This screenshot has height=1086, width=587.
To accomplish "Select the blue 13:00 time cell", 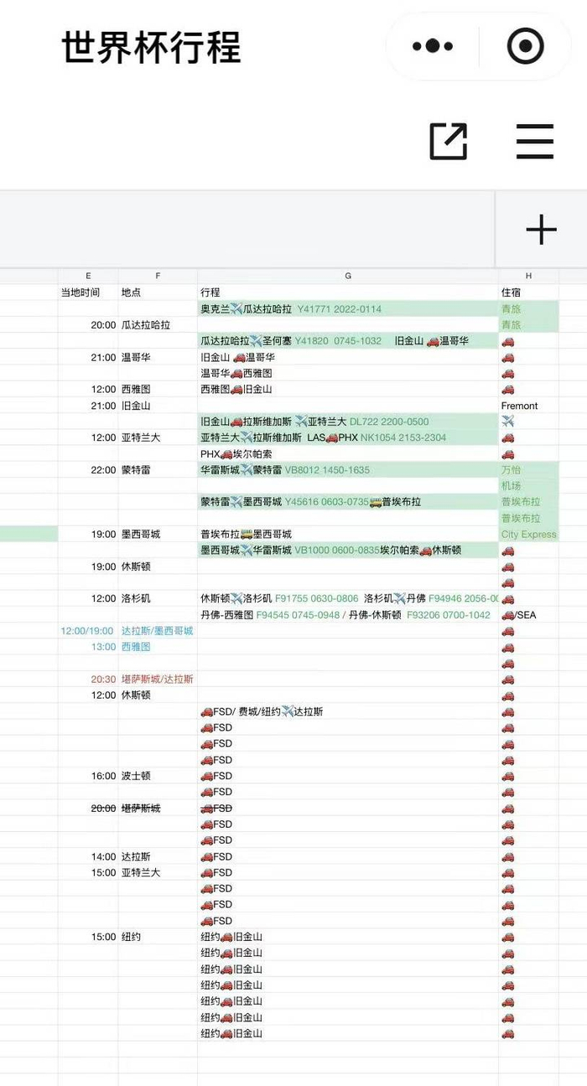I will [88, 647].
